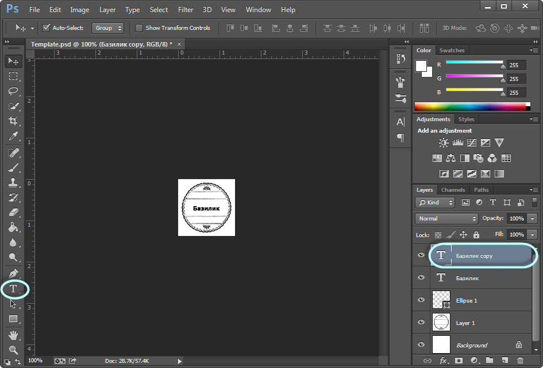The image size is (543, 368).
Task: Open the Filter menu
Action: (x=186, y=10)
